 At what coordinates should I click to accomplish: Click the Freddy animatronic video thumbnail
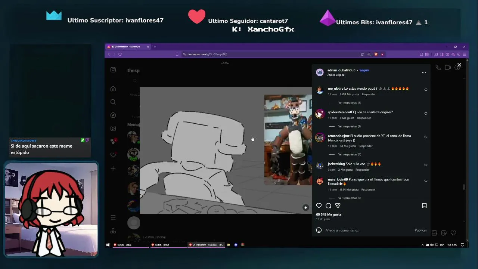[x=288, y=140]
